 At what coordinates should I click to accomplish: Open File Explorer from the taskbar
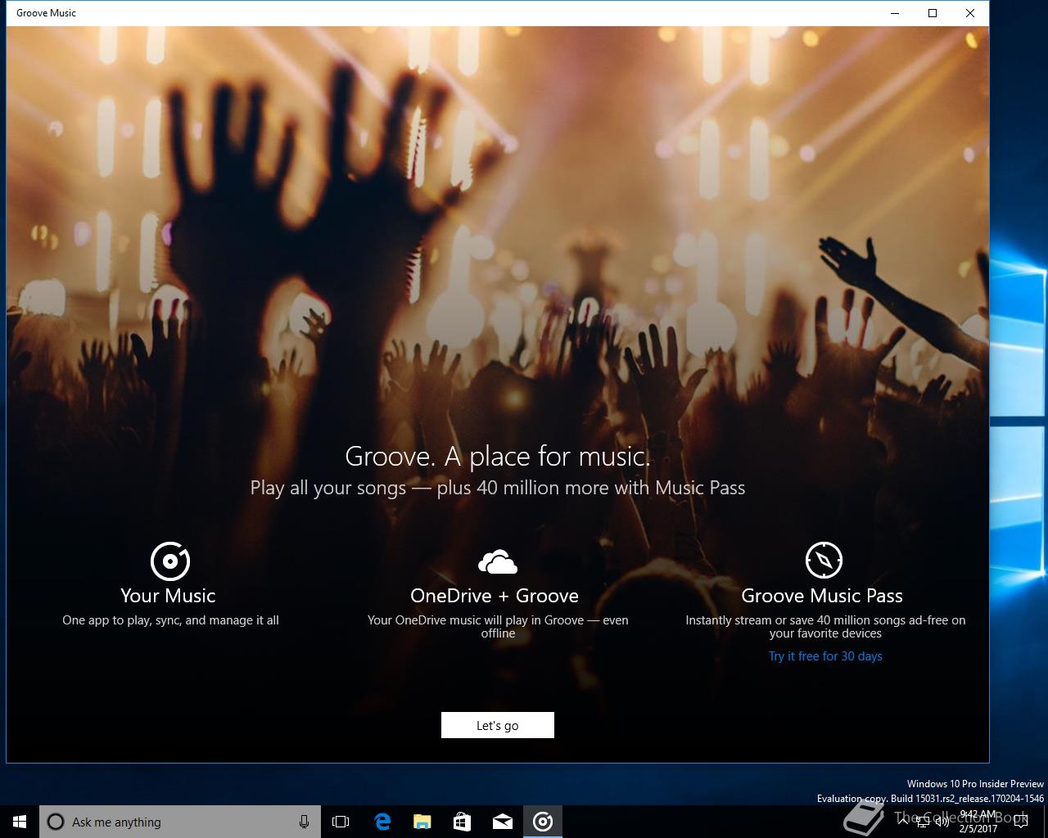[422, 822]
